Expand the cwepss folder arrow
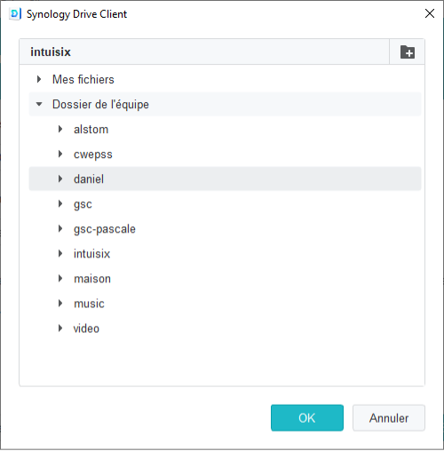This screenshot has width=444, height=451. (x=60, y=154)
